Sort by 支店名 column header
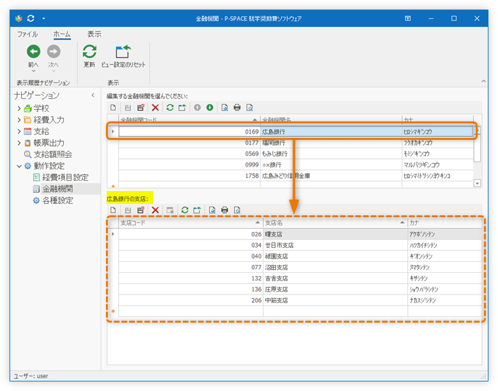Screen dimensions: 498x391 335,223
